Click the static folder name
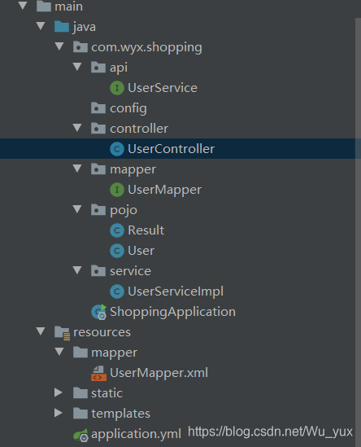The height and width of the screenshot is (447, 361). 107,393
